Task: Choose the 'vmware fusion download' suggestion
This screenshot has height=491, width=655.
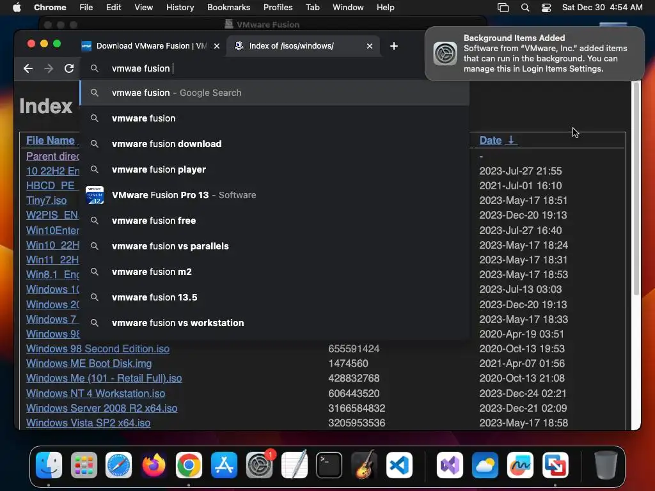Action: [x=275, y=144]
